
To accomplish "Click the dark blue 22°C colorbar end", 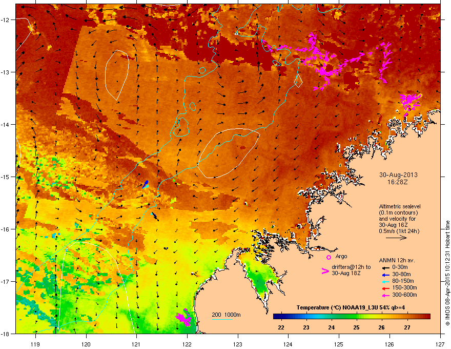I will click(277, 317).
